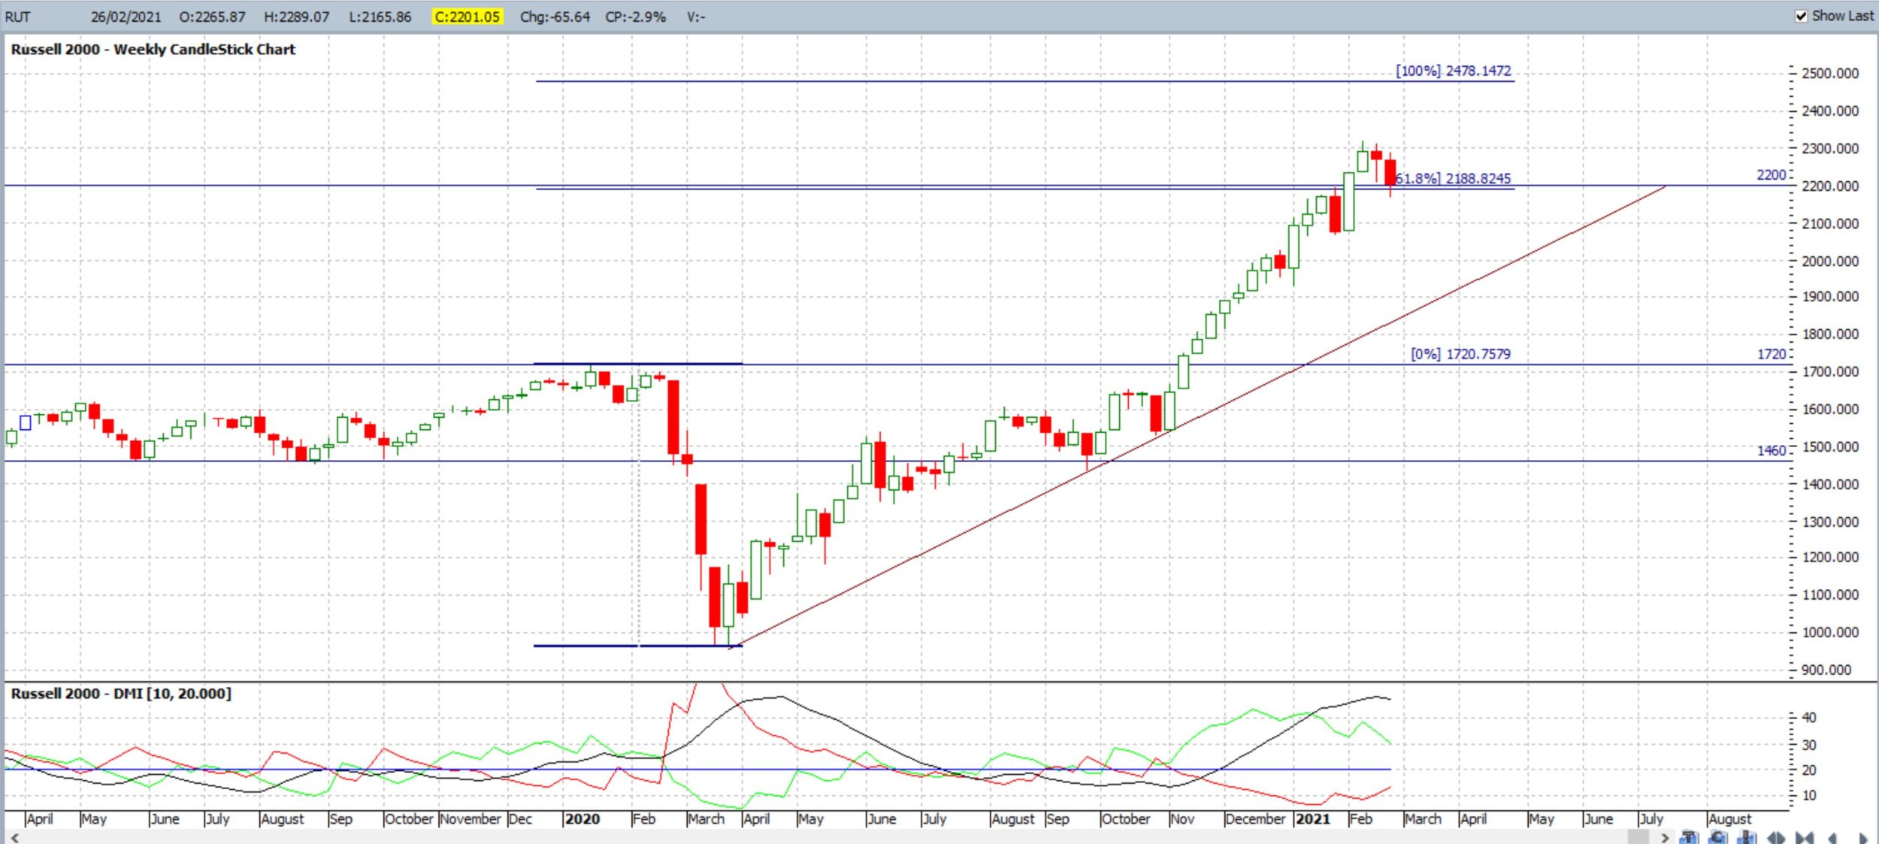Image resolution: width=1879 pixels, height=844 pixels.
Task: Click the 2020 year label on time axis
Action: [582, 818]
